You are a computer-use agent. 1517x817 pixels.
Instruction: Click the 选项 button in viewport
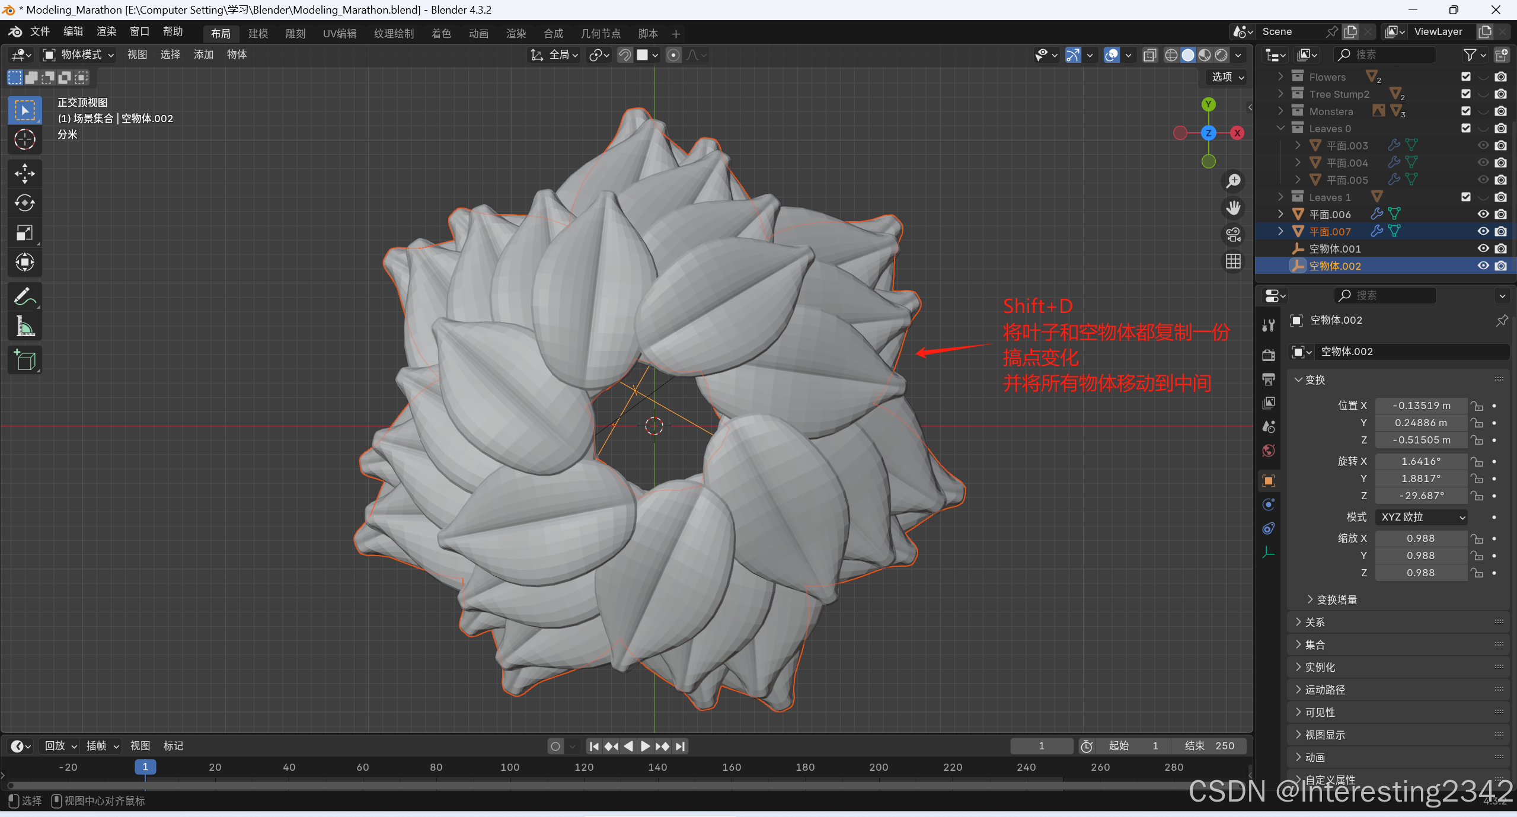[1227, 77]
